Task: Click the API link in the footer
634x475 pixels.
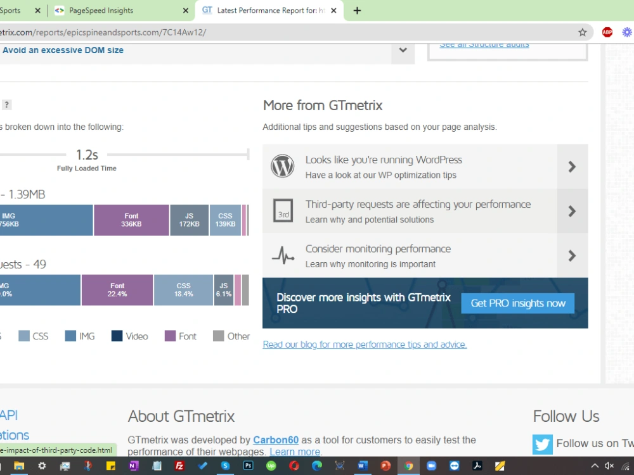Action: [9, 415]
